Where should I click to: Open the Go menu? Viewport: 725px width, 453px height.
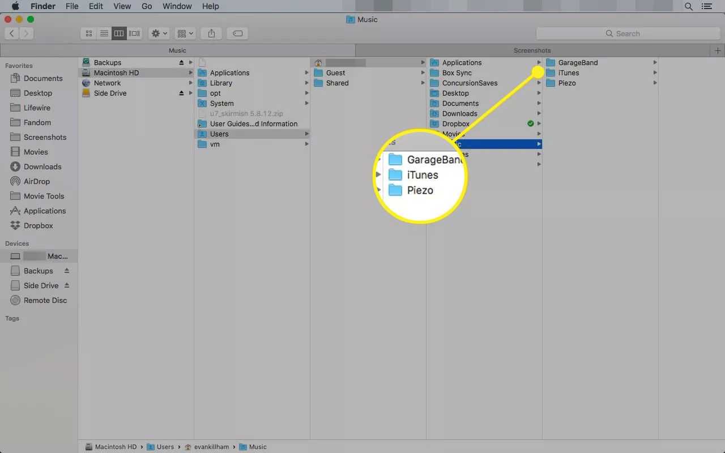click(147, 6)
